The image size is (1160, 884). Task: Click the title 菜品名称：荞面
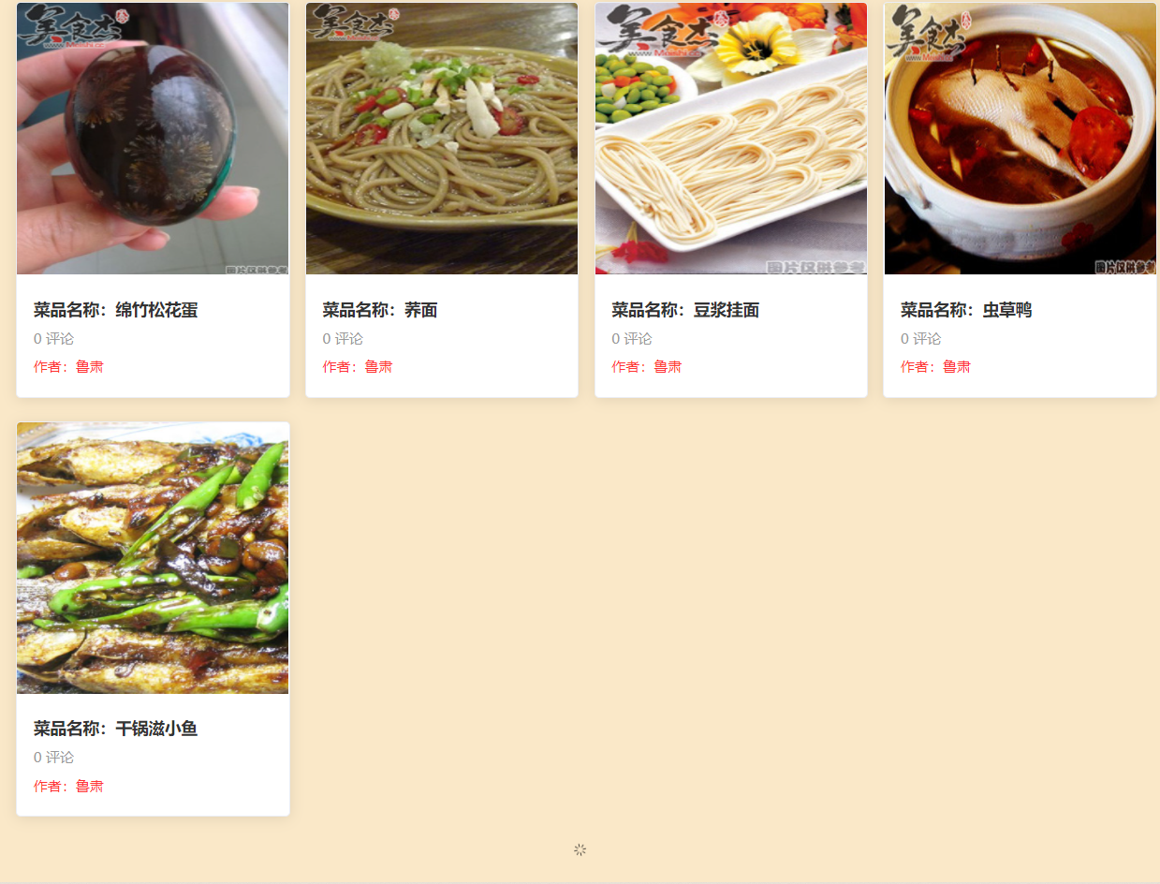tap(380, 310)
